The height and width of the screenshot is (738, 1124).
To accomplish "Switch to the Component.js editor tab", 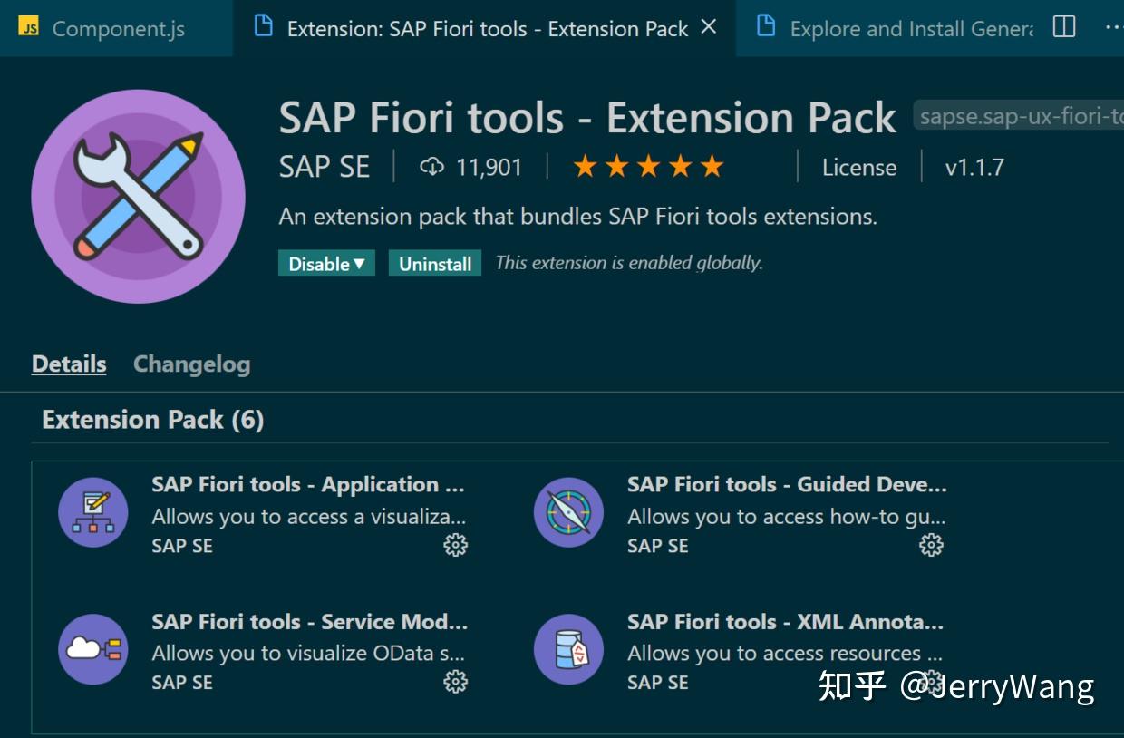I will point(116,28).
